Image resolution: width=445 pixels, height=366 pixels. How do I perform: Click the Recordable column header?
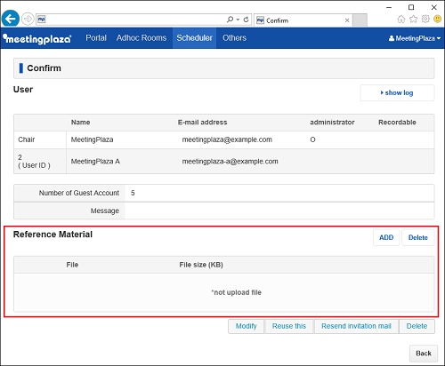pyautogui.click(x=397, y=123)
